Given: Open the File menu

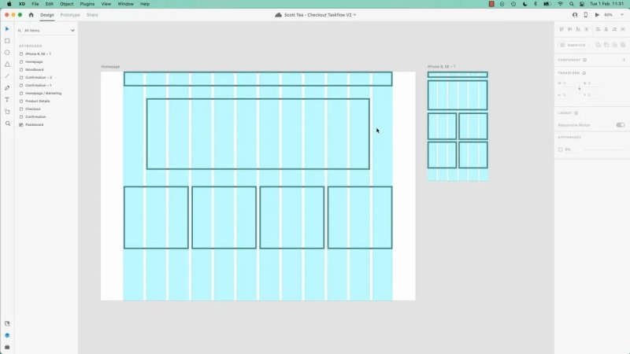Looking at the screenshot, I should (x=35, y=4).
